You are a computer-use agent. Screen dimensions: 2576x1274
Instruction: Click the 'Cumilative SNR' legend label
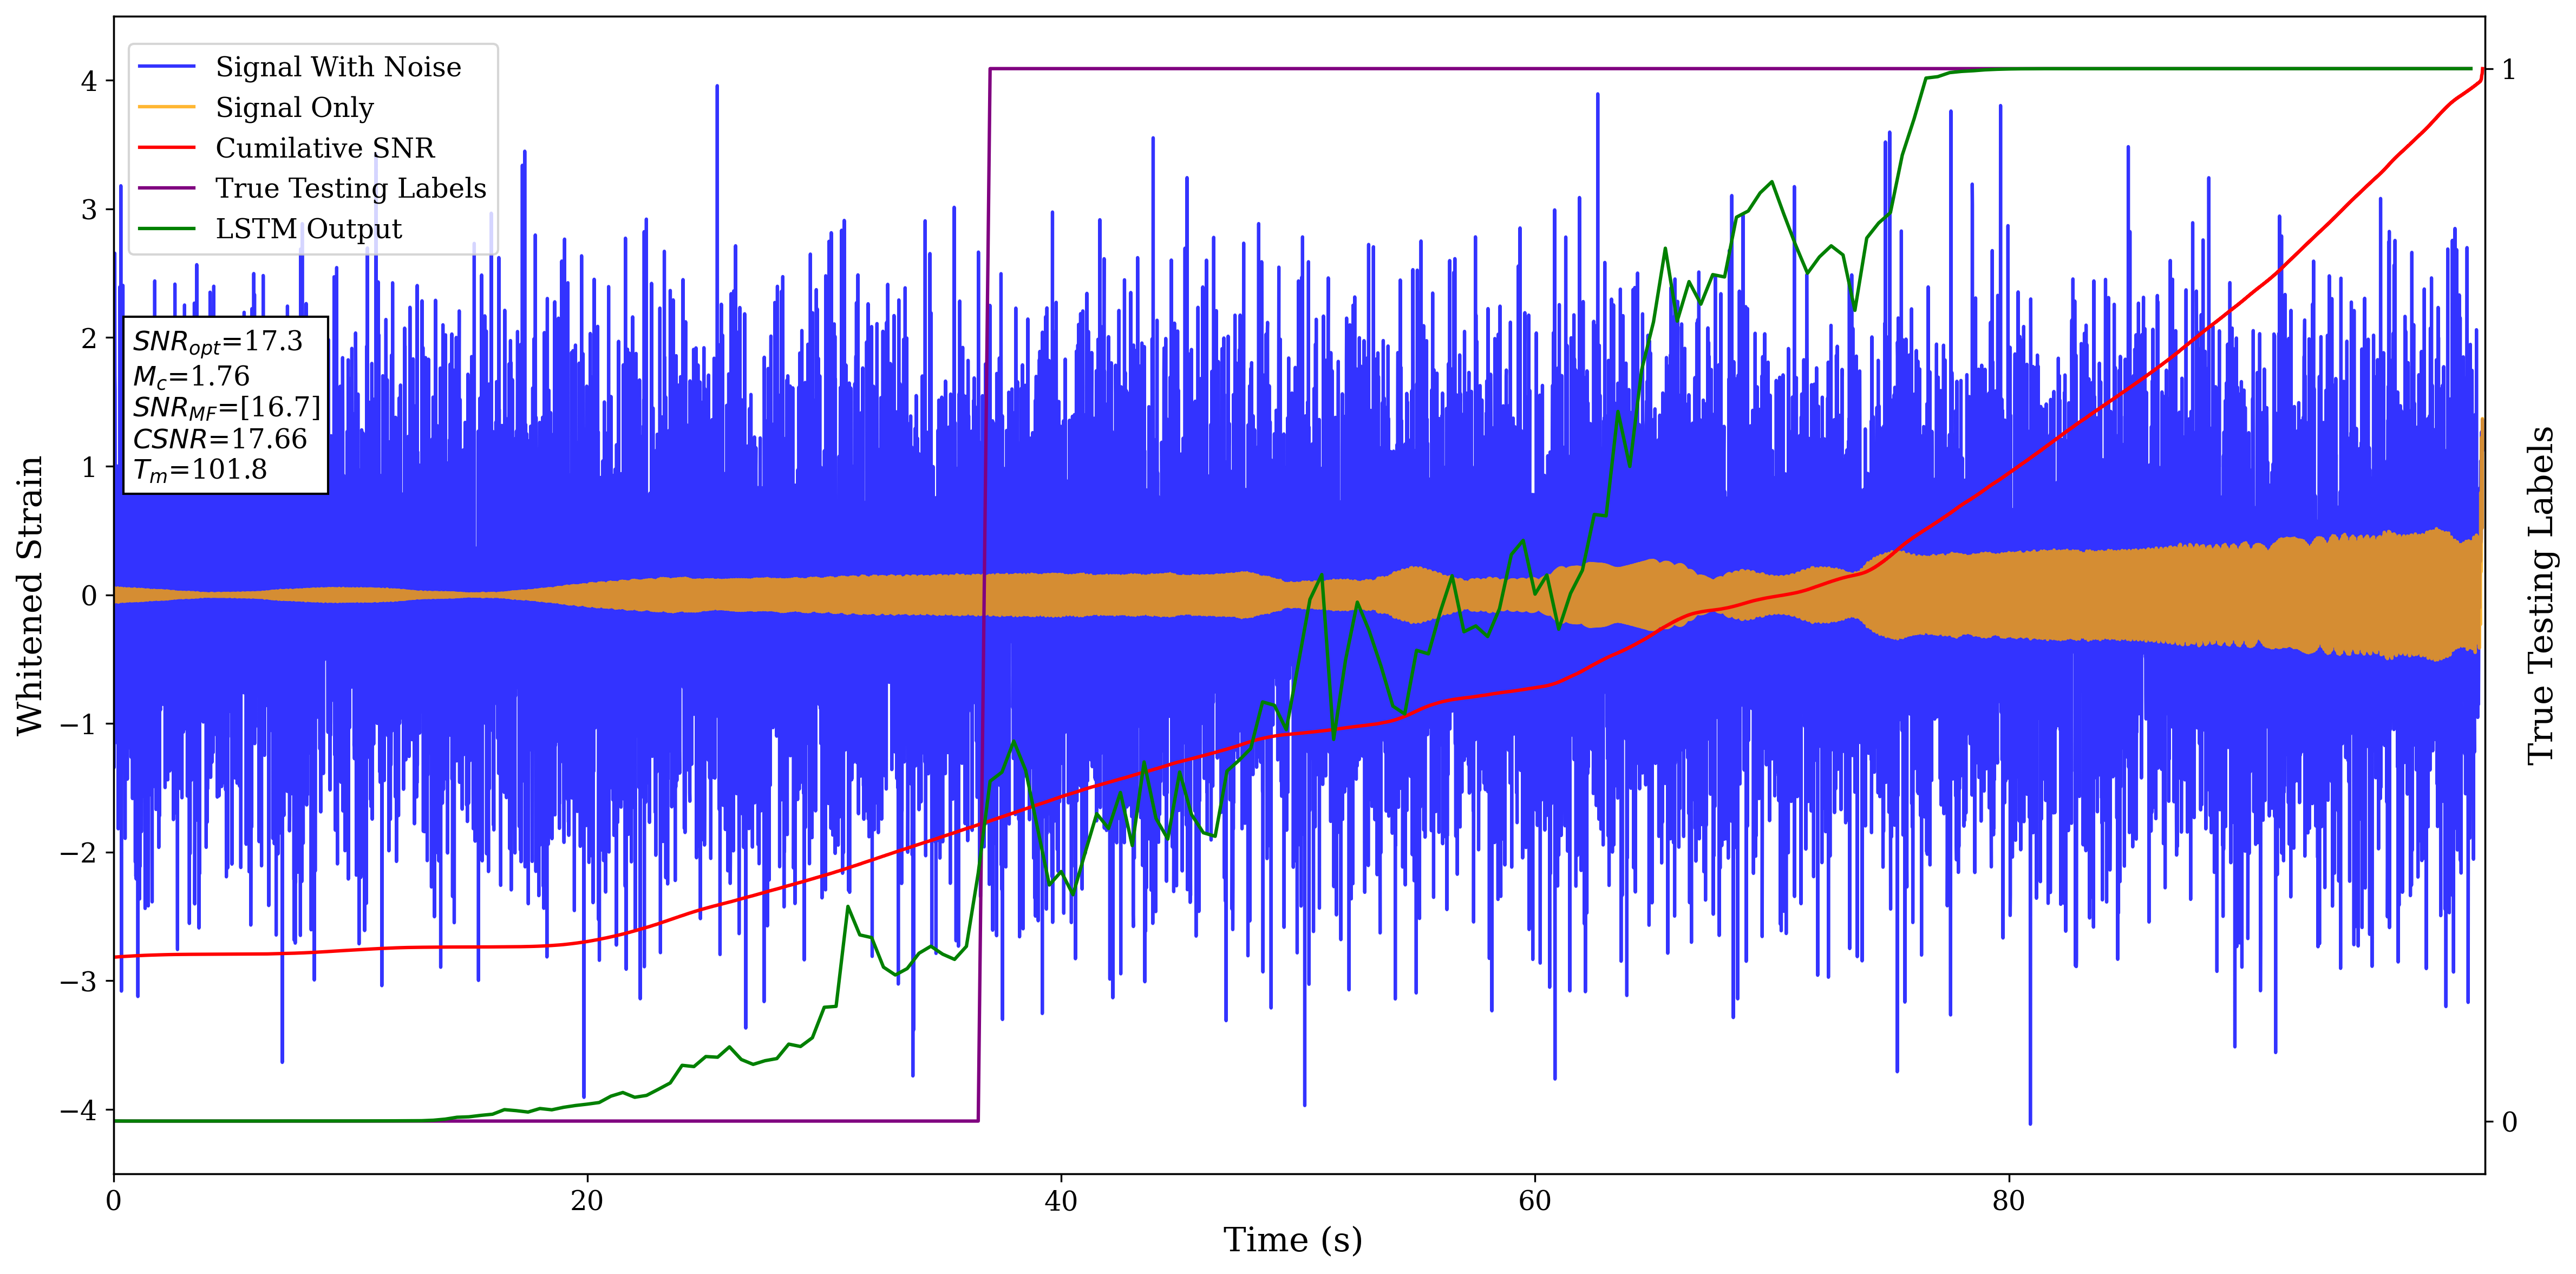click(325, 148)
